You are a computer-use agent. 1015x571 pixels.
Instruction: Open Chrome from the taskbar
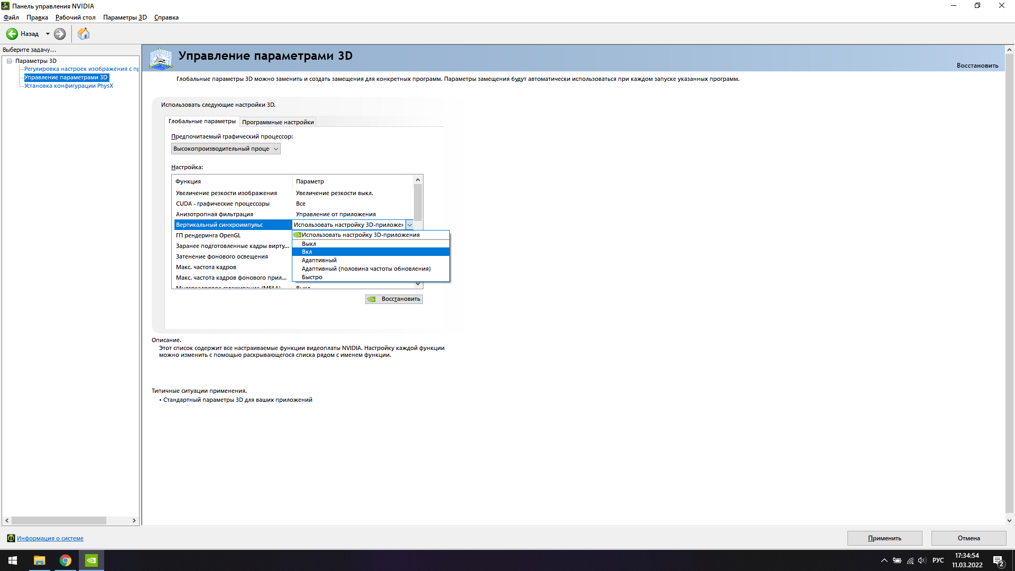66,560
